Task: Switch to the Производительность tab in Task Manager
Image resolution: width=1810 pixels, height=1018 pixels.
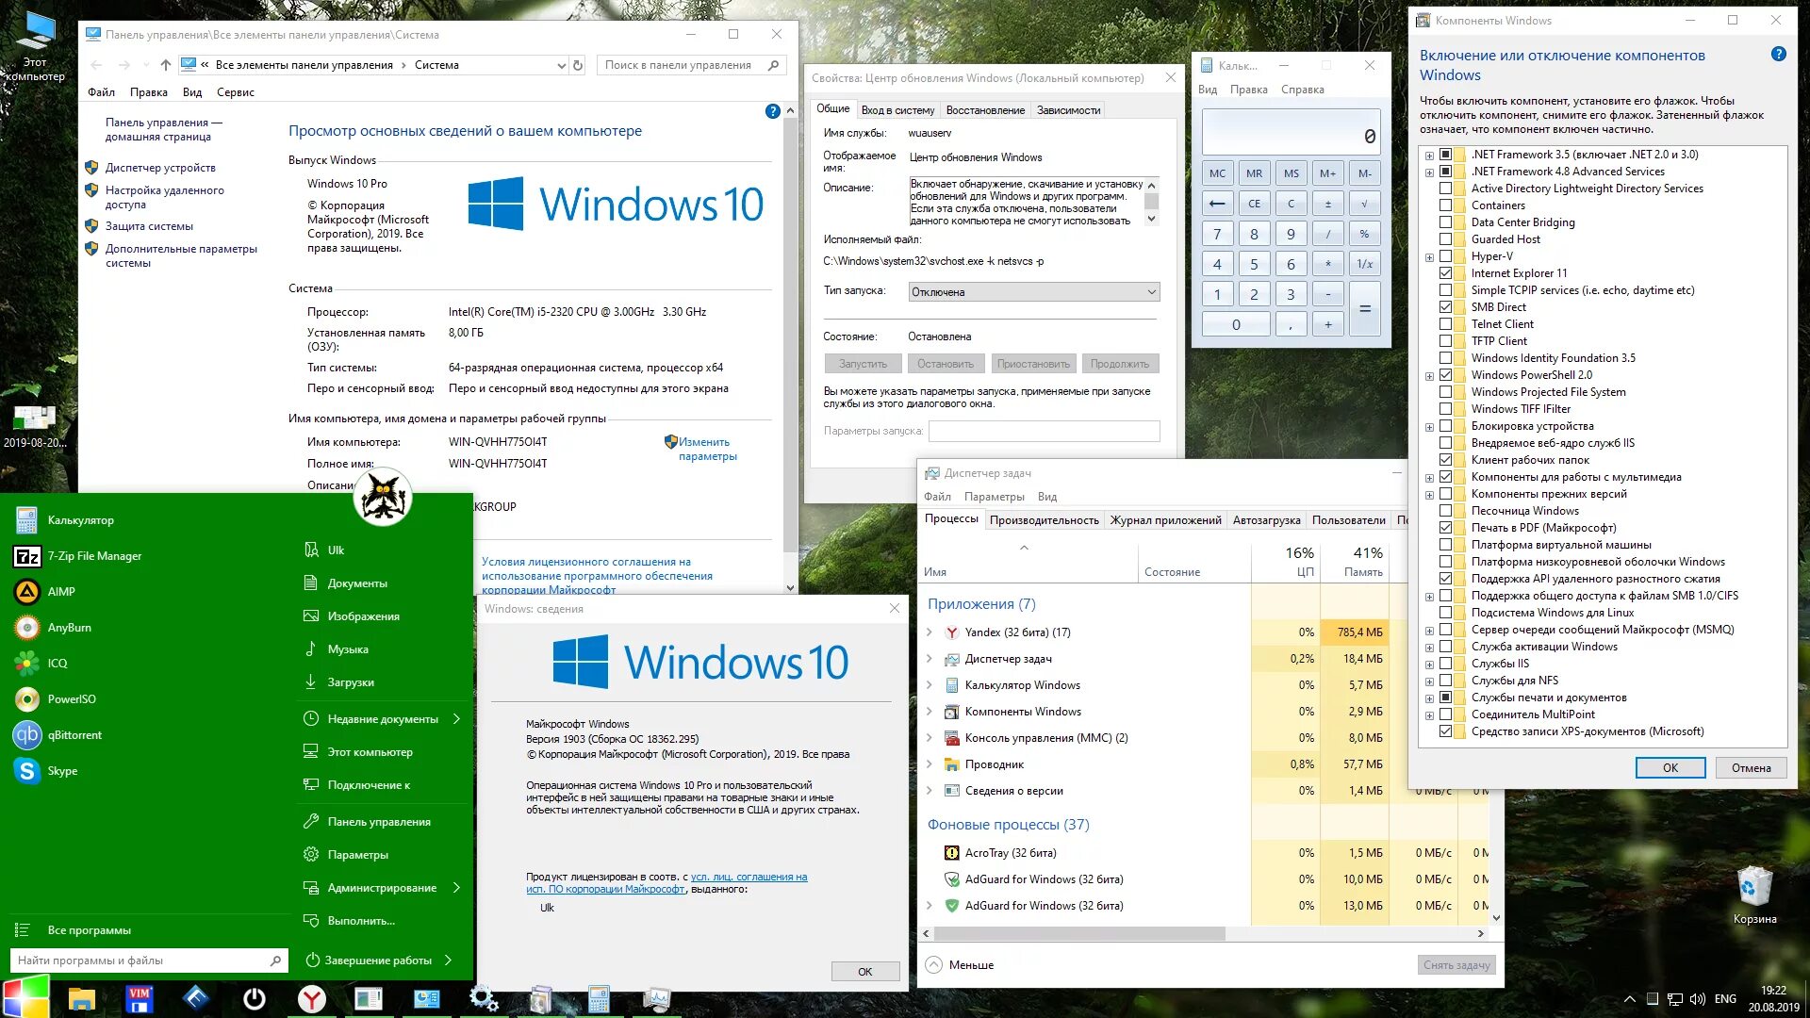Action: (x=1044, y=520)
